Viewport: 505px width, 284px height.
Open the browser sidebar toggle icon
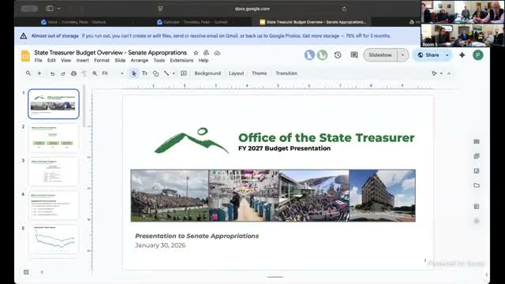pyautogui.click(x=50, y=9)
